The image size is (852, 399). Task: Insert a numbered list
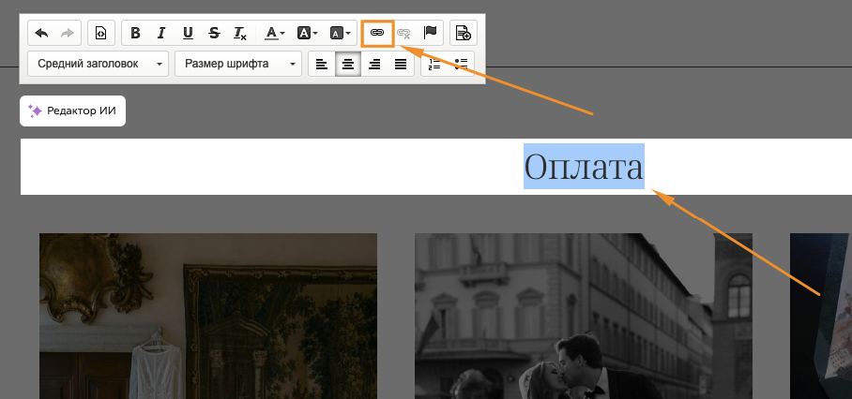click(x=434, y=64)
